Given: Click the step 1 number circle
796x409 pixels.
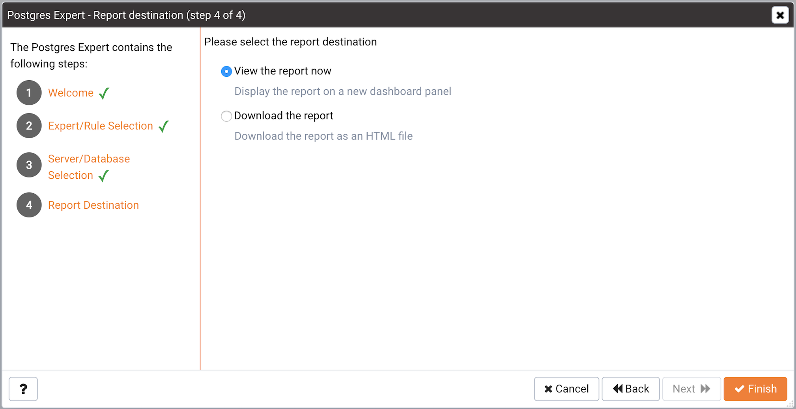Looking at the screenshot, I should (x=29, y=93).
